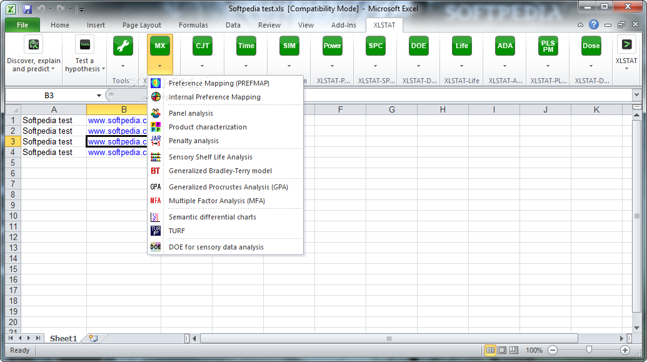Switch to the Page Layout tab
Screen dimensions: 647x362
141,25
